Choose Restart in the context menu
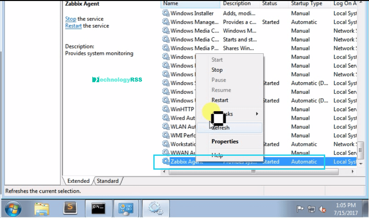This screenshot has width=369, height=218. click(220, 100)
